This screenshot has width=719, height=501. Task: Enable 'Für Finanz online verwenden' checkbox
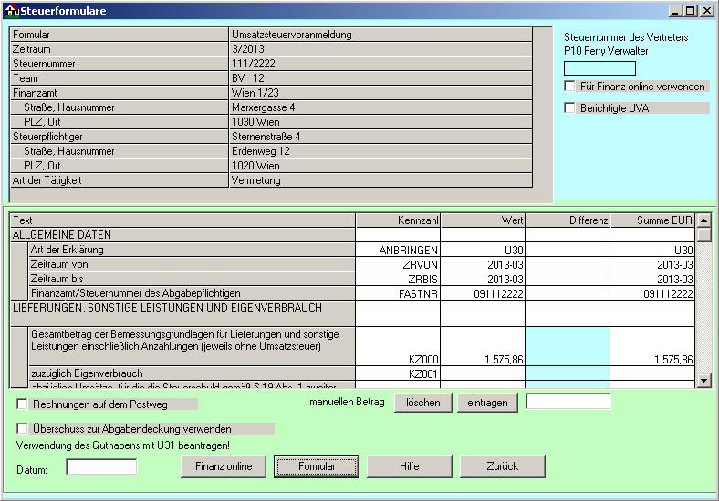570,87
